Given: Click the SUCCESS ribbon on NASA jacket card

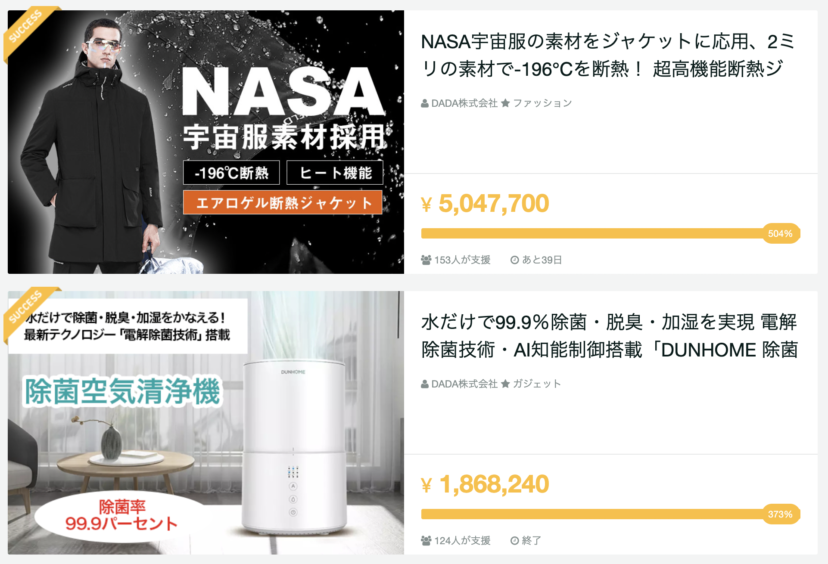Looking at the screenshot, I should pyautogui.click(x=26, y=27).
